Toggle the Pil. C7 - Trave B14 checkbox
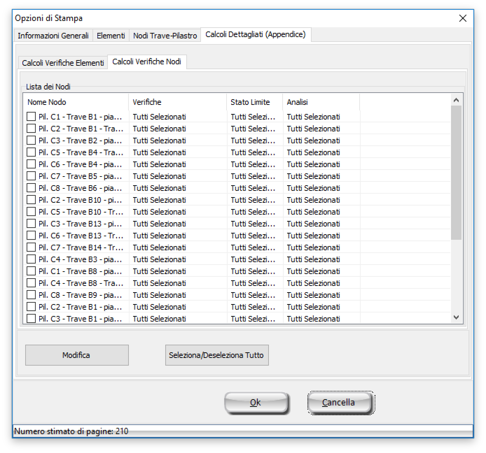The width and height of the screenshot is (486, 453). 31,247
